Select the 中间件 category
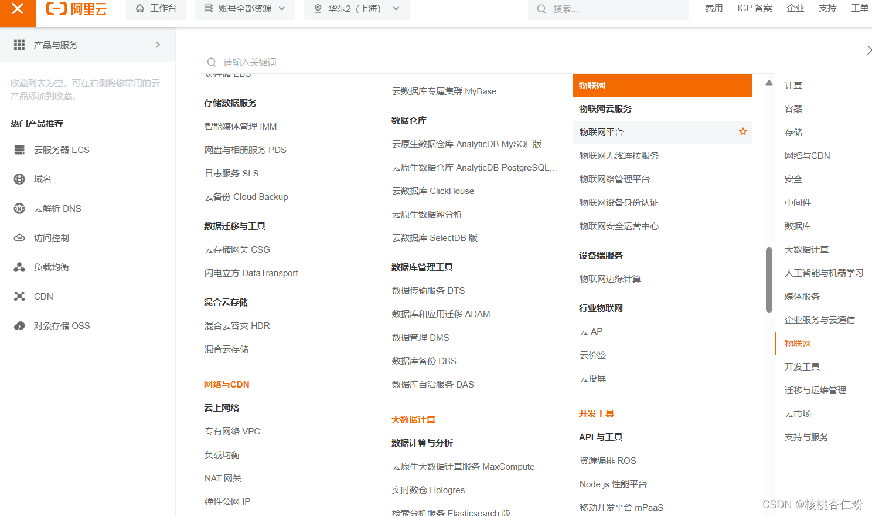This screenshot has width=872, height=516. pyautogui.click(x=798, y=203)
